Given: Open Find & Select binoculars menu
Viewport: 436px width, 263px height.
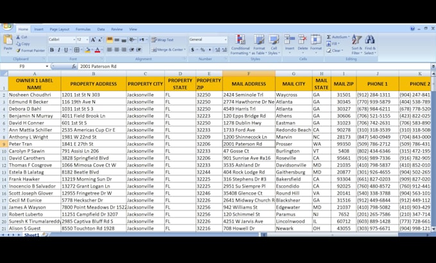Looking at the screenshot, I should point(370,45).
